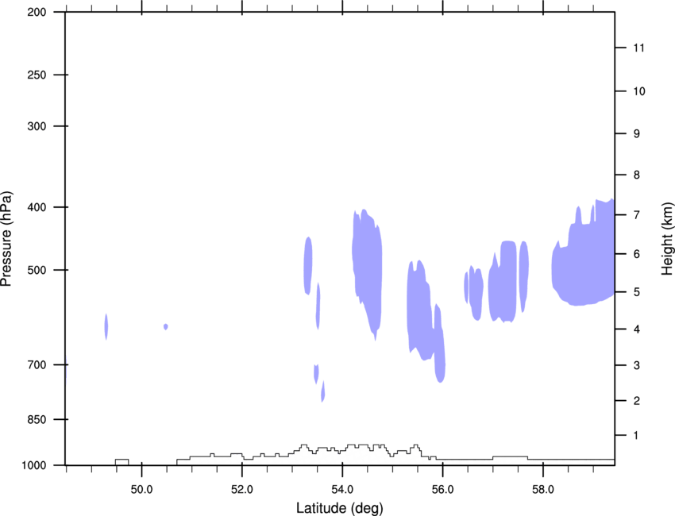Click the 'Latitude (deg)' axis title
675x516 pixels.
[339, 508]
